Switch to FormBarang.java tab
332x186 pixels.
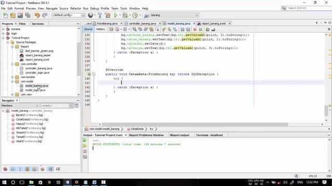107,24
